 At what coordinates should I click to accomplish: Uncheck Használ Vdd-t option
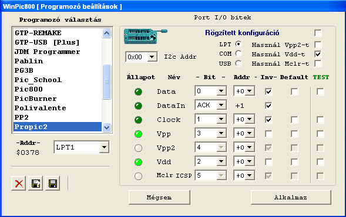(x=318, y=54)
